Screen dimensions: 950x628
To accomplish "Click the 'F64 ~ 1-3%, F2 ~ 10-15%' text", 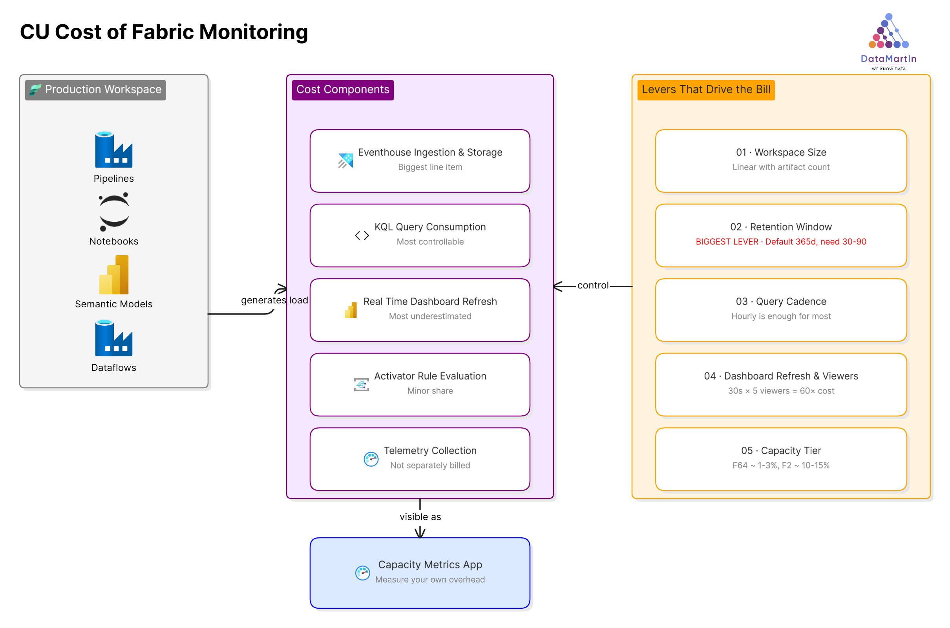I will point(781,466).
